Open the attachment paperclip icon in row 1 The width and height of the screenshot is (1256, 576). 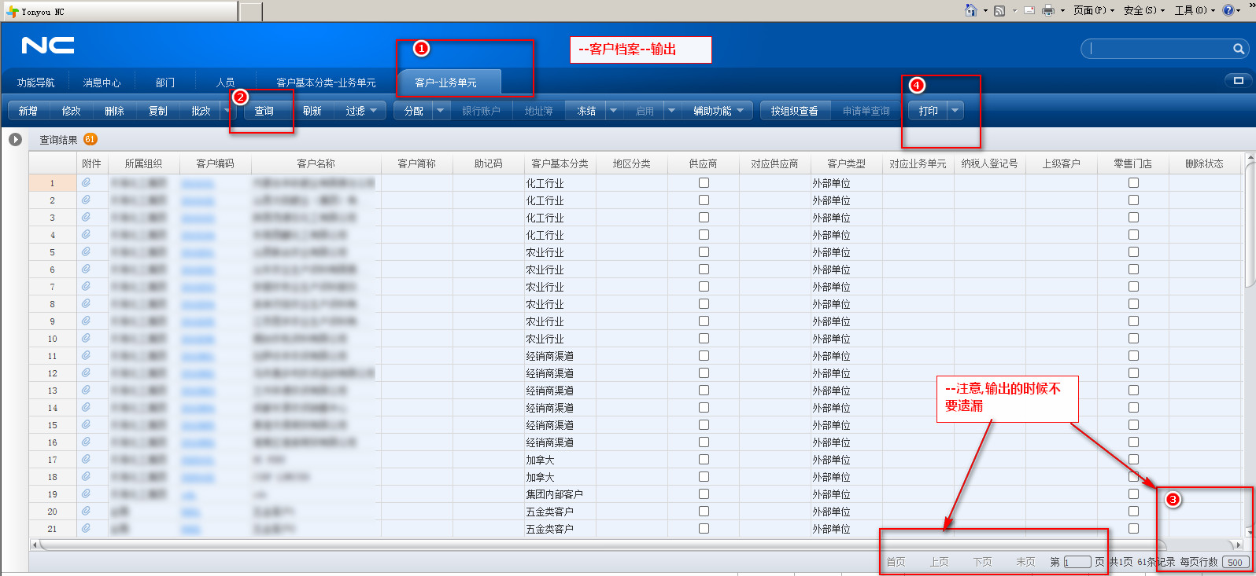(86, 182)
